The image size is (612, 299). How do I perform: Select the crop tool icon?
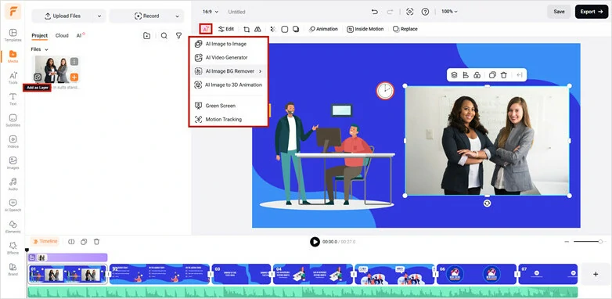(247, 29)
